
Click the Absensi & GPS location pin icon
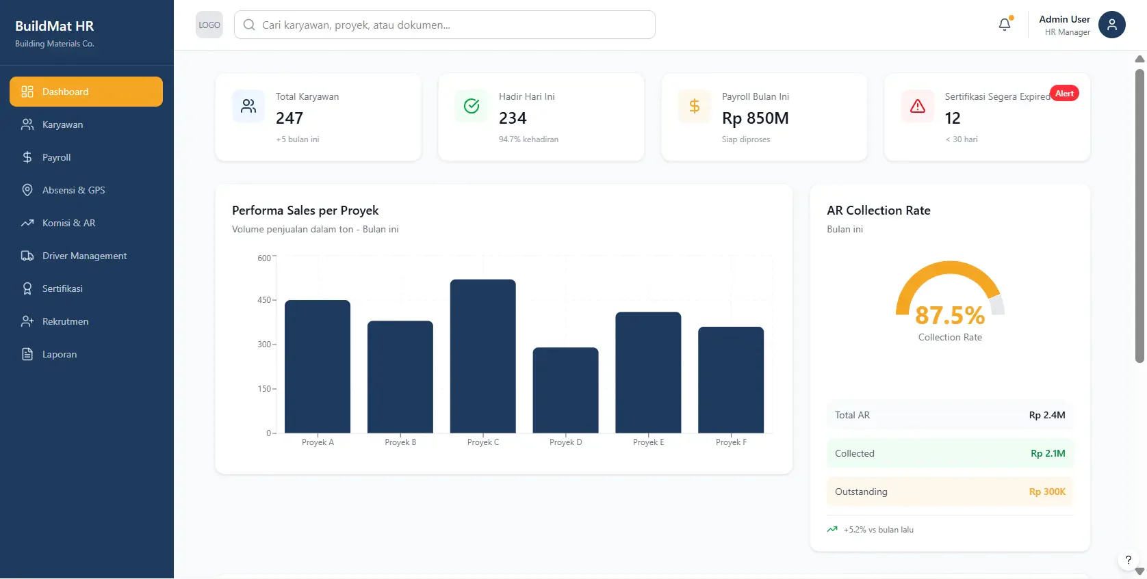coord(27,190)
